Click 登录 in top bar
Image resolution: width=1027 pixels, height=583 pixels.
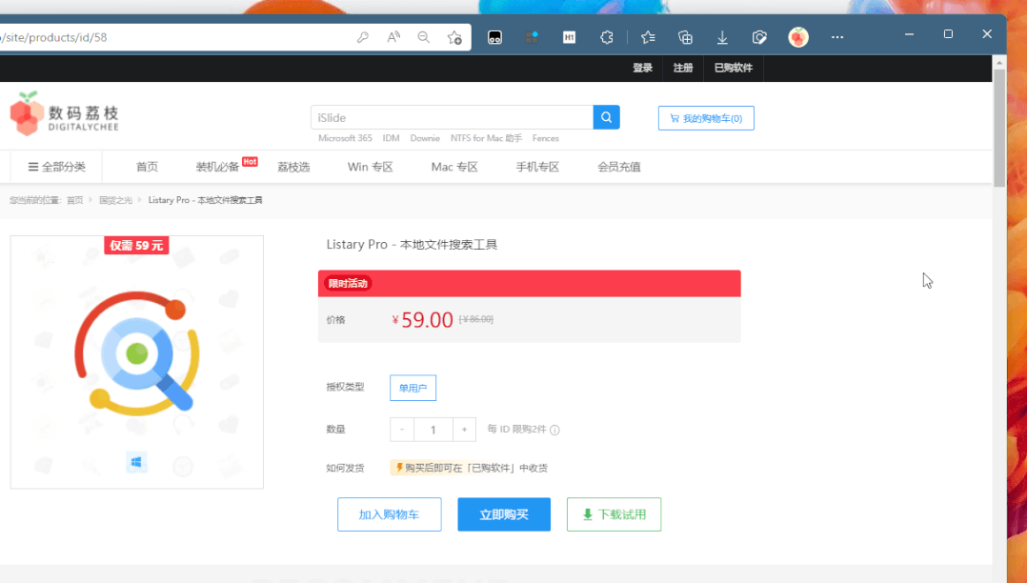point(642,68)
